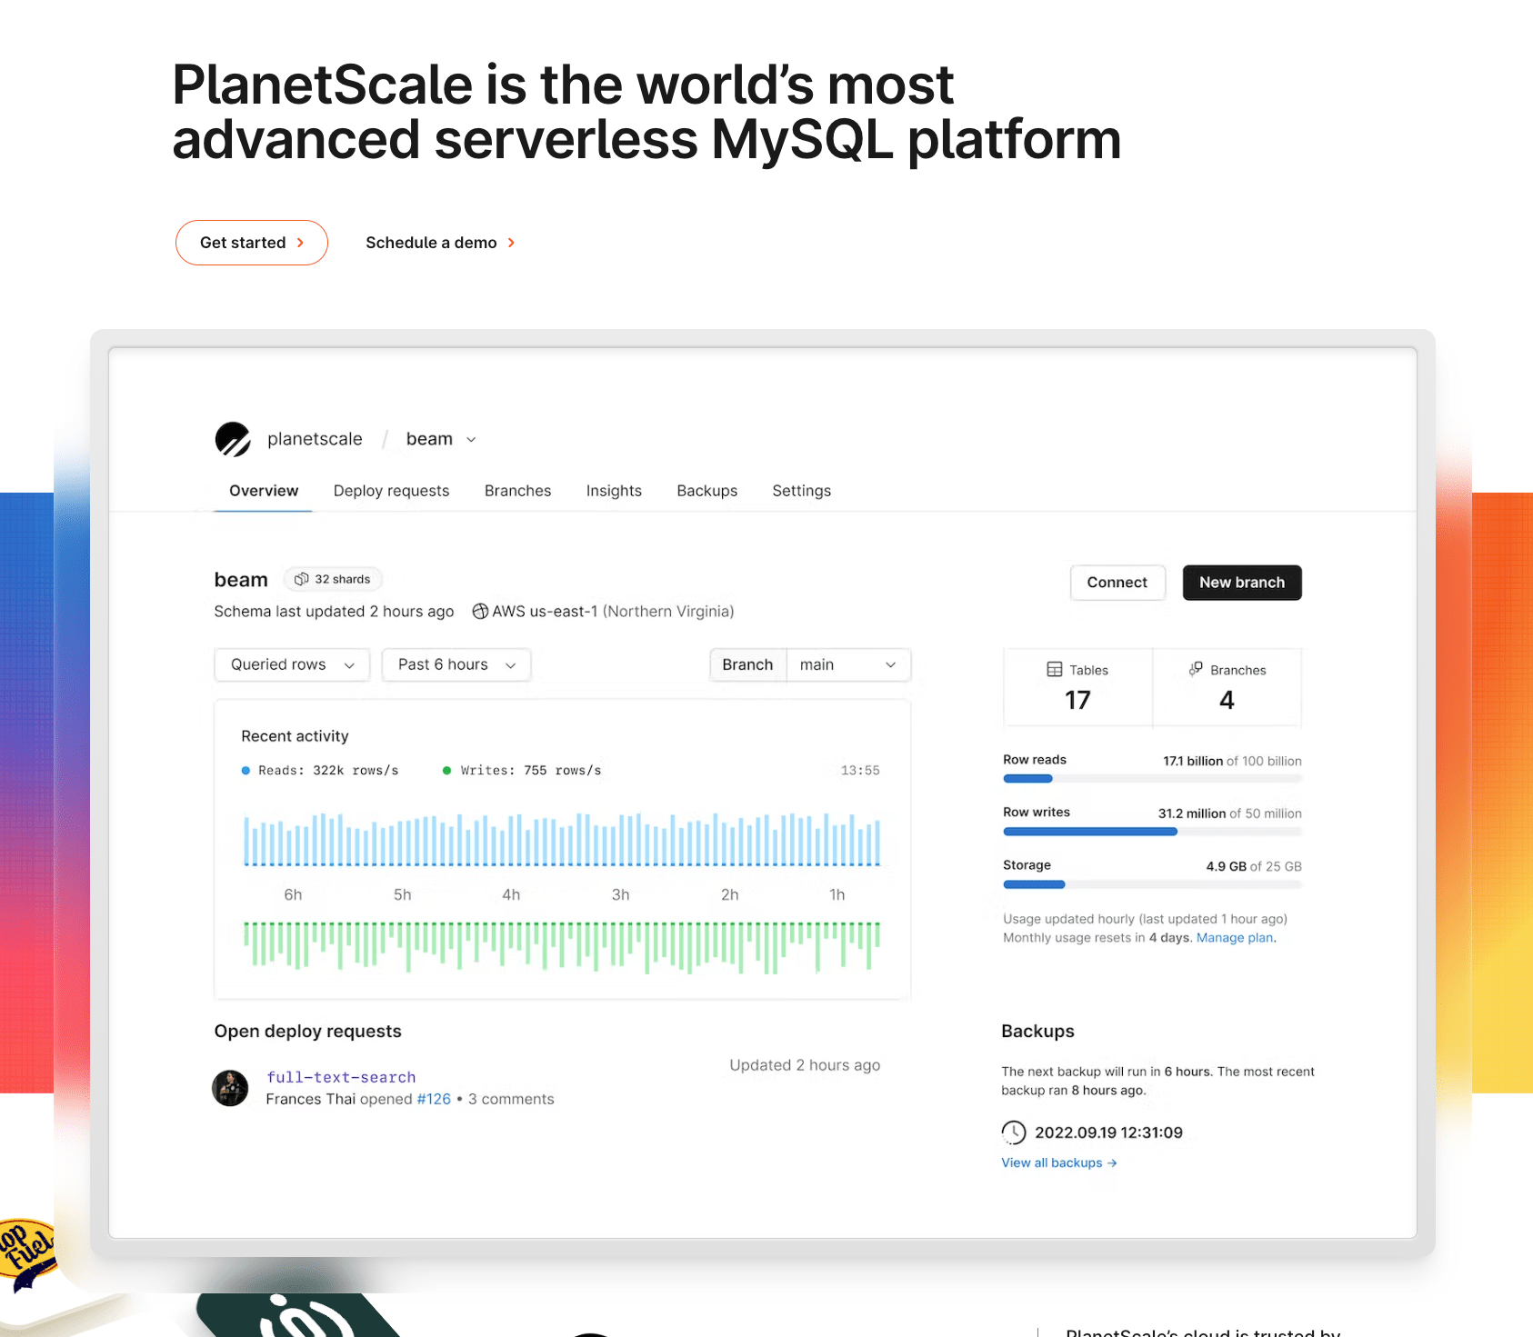Click the Manage plan link

(x=1233, y=937)
